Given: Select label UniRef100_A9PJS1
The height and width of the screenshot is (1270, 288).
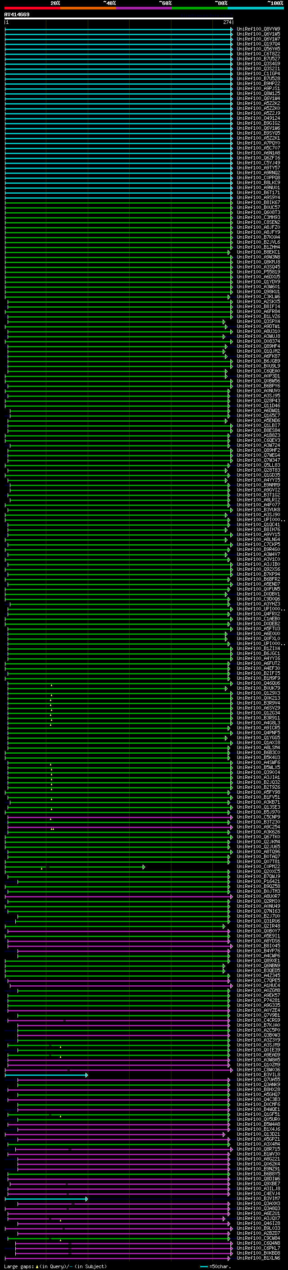Looking at the screenshot, I should click(258, 88).
